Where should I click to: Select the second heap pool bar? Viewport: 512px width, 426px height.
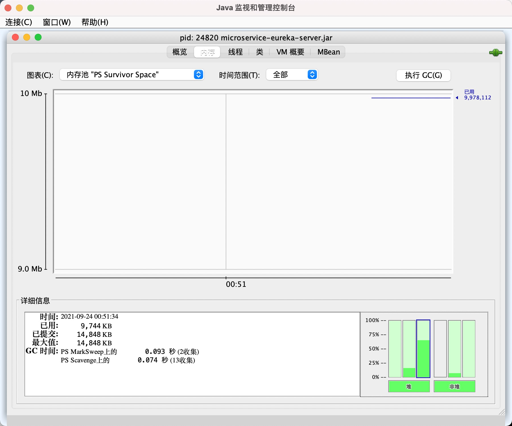pyautogui.click(x=409, y=349)
